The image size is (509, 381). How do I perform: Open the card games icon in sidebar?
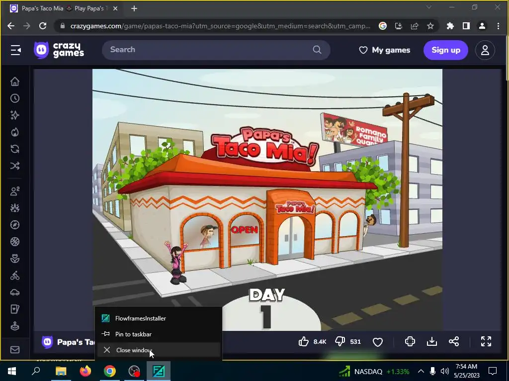[x=15, y=310]
